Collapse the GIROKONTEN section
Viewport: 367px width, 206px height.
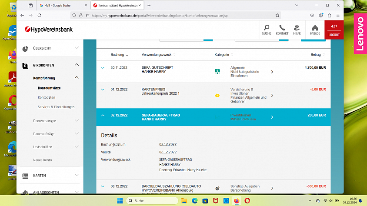[77, 65]
